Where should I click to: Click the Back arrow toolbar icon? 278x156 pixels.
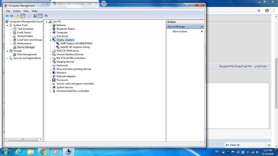pos(7,16)
